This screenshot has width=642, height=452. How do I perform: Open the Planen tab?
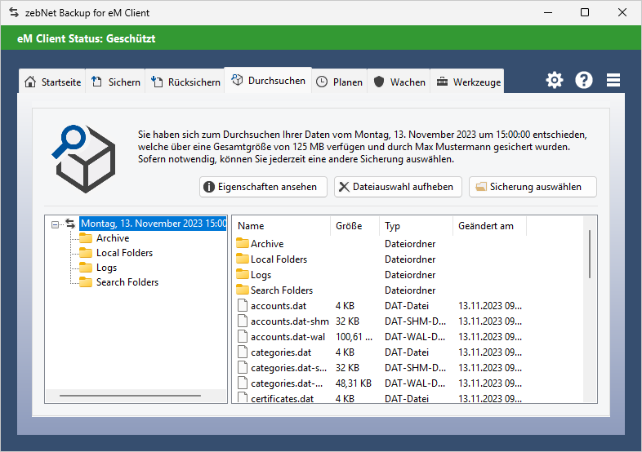tap(340, 82)
